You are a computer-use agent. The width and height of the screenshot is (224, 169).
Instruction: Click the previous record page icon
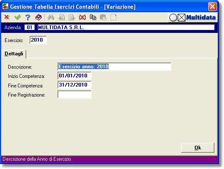coord(62,17)
